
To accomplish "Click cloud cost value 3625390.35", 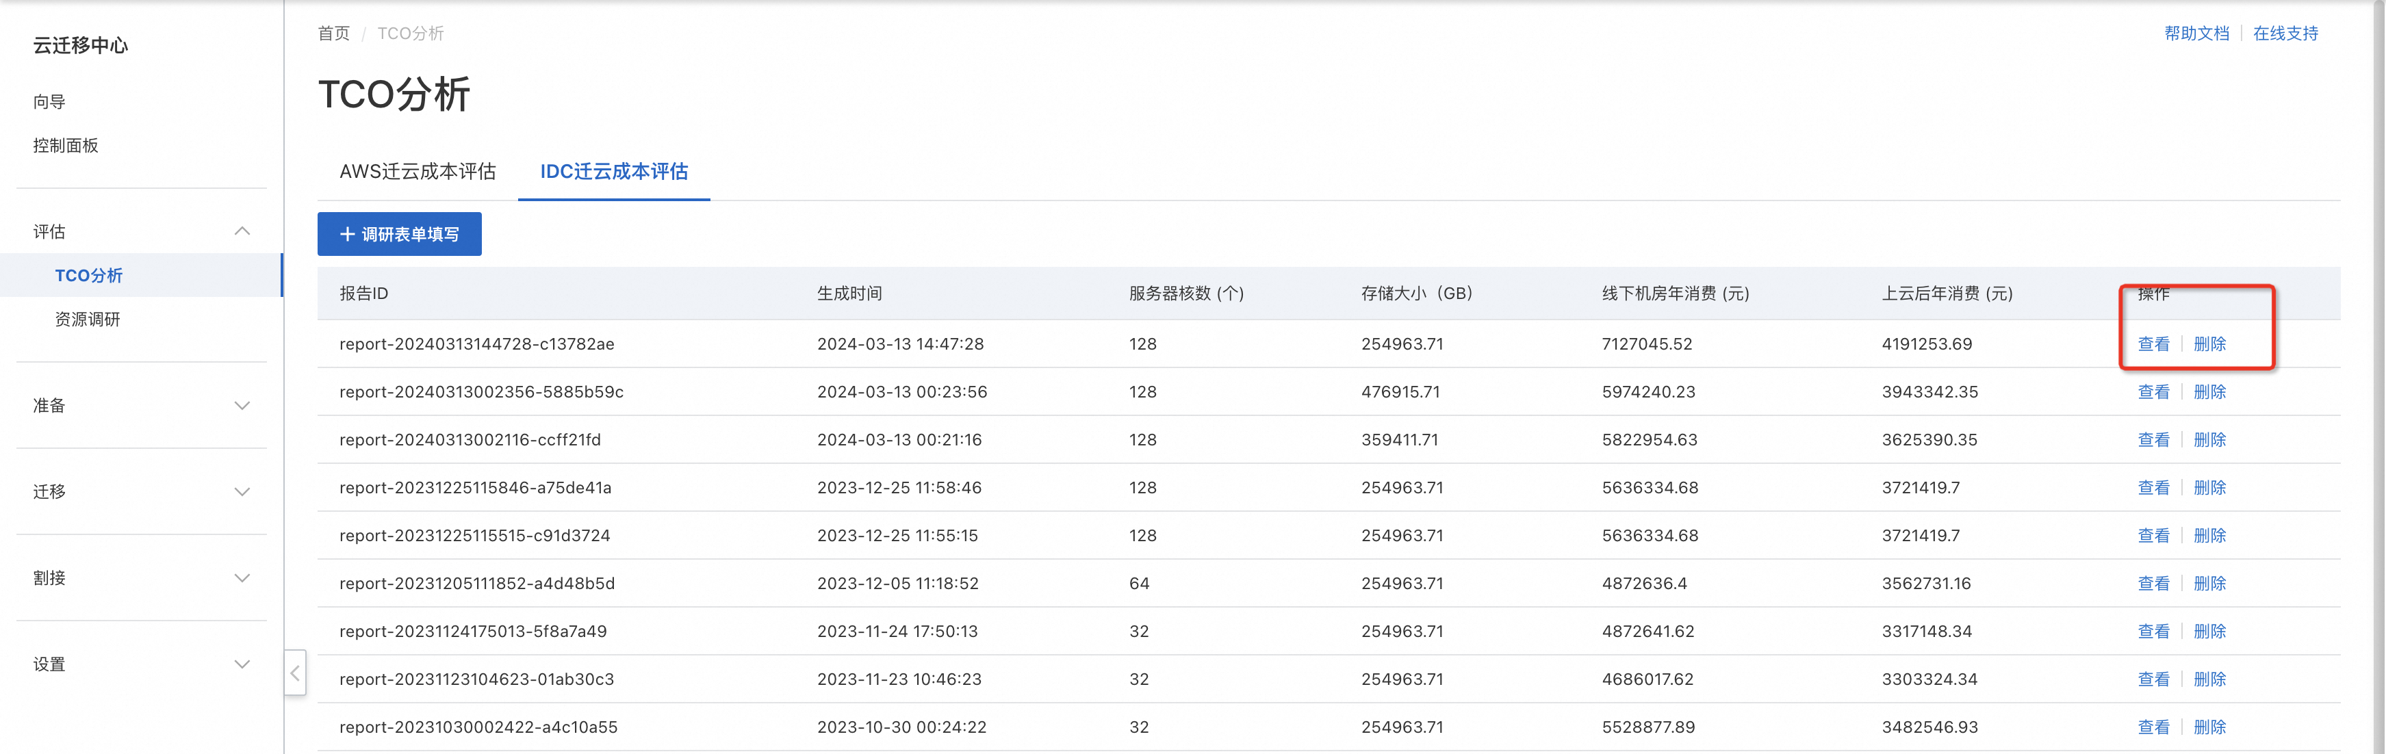I will pyautogui.click(x=1929, y=440).
